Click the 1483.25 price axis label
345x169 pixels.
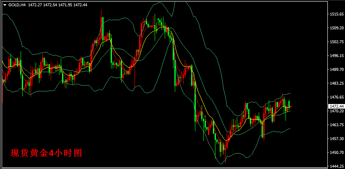click(x=337, y=83)
